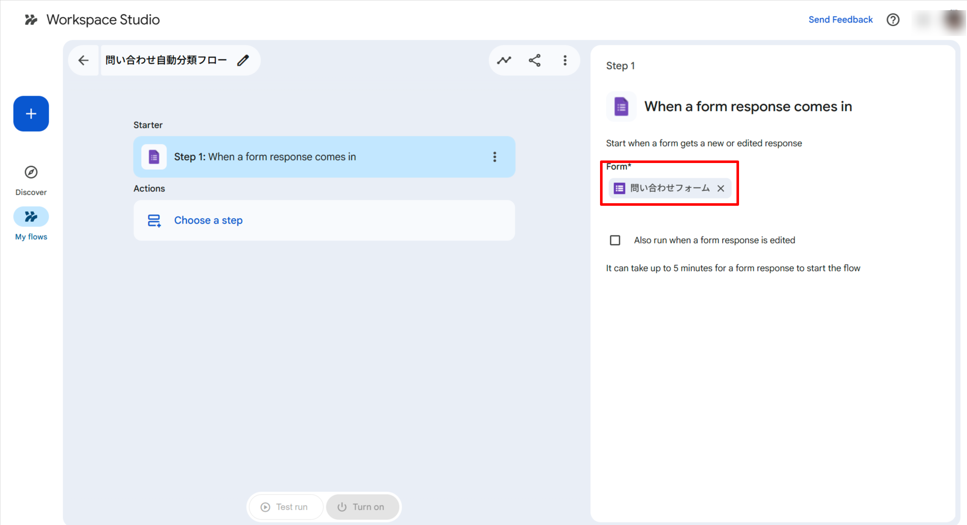Click the blue plus create button
The image size is (967, 525).
(x=31, y=113)
